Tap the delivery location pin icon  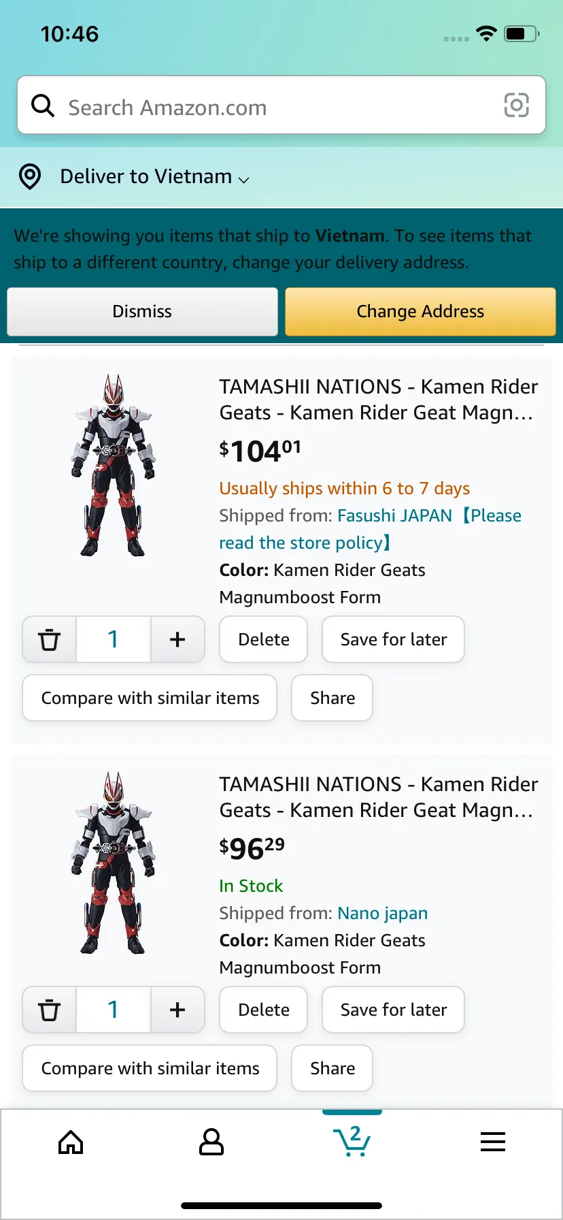coord(30,176)
